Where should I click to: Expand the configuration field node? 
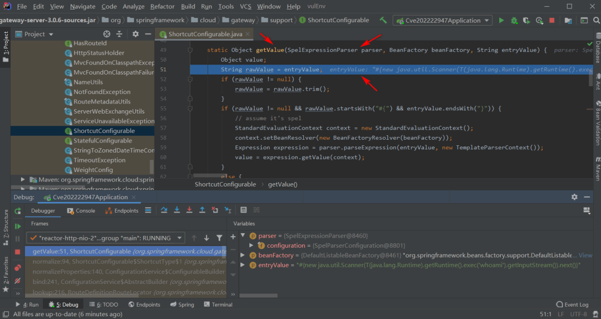(x=252, y=246)
